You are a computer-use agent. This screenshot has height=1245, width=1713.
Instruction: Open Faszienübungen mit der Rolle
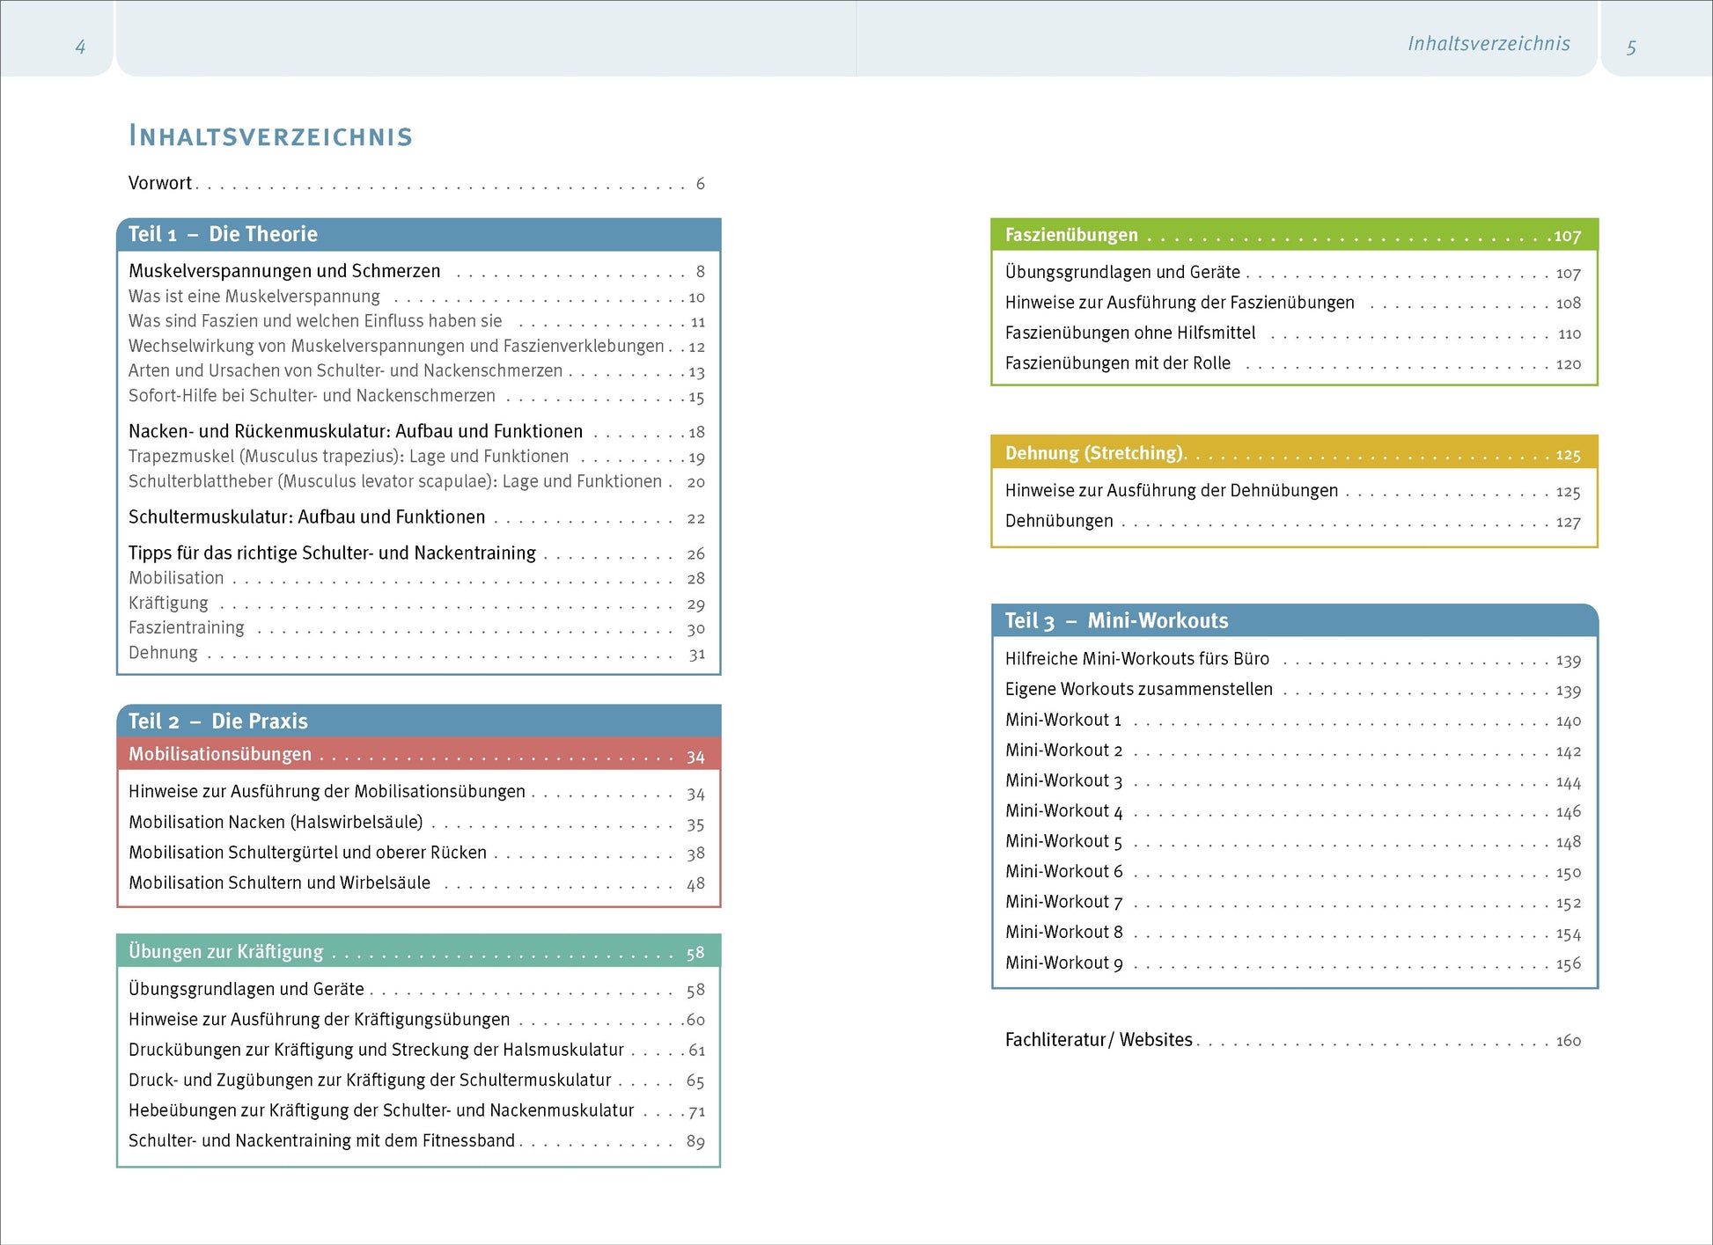(x=1117, y=363)
